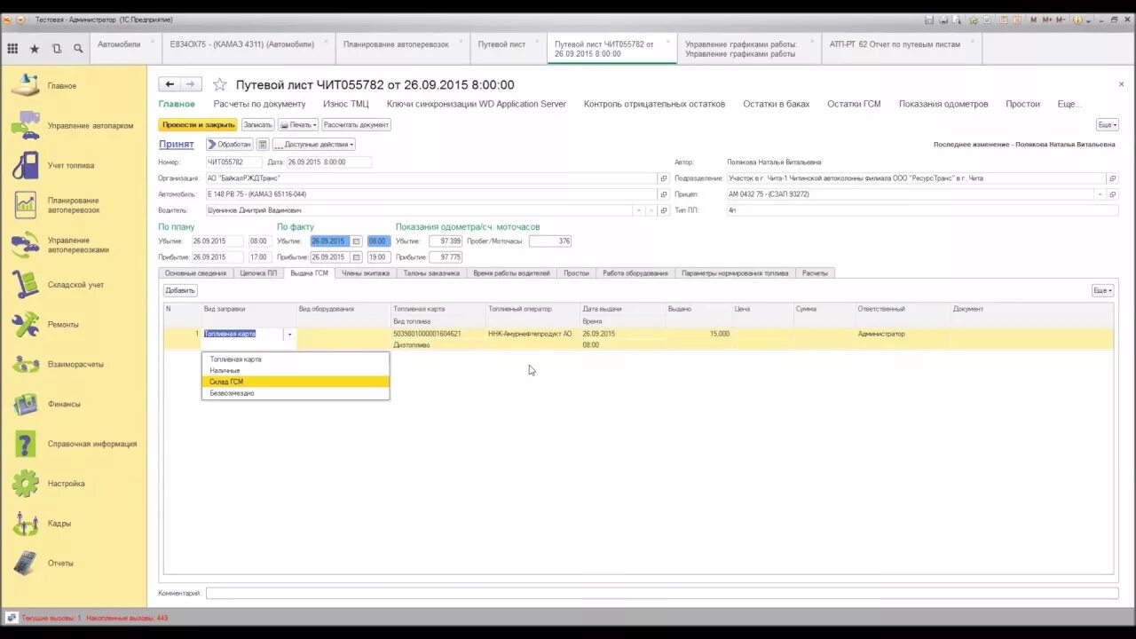Image resolution: width=1136 pixels, height=639 pixels.
Task: Click Добавить button above fuel table
Action: 180,290
